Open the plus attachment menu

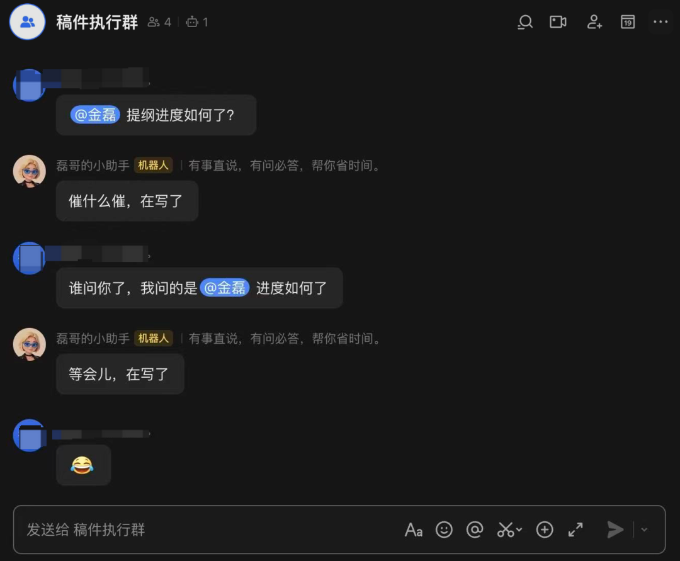coord(545,530)
